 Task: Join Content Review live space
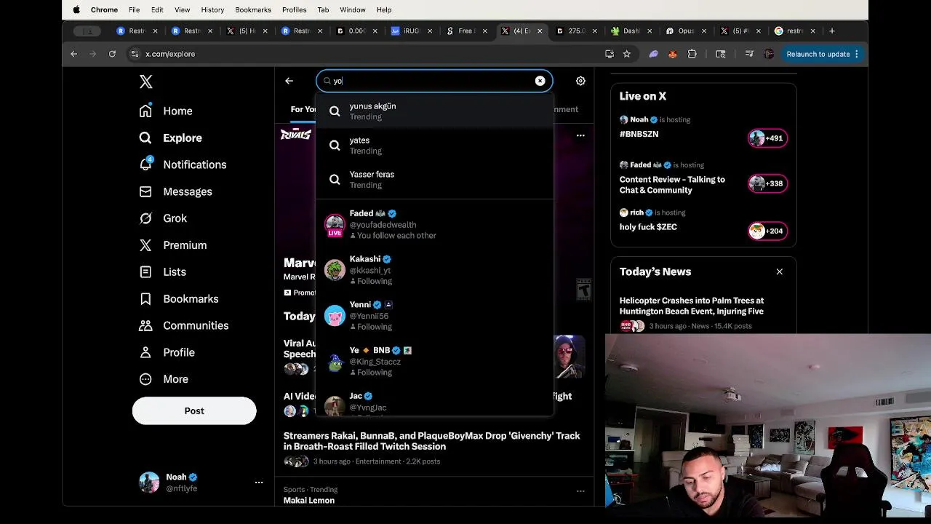pos(672,185)
